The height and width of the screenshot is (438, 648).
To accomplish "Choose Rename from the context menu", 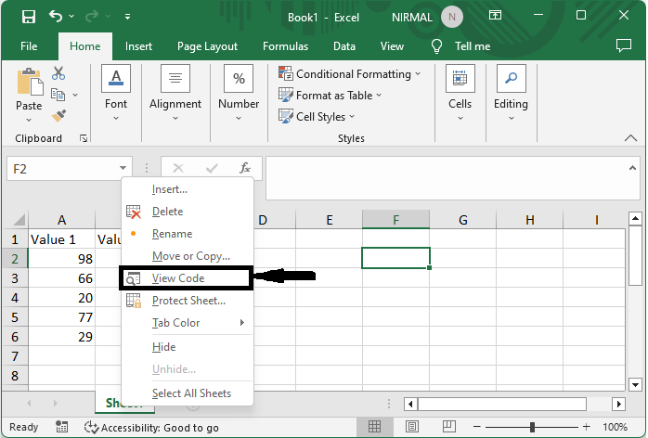I will pyautogui.click(x=188, y=234).
